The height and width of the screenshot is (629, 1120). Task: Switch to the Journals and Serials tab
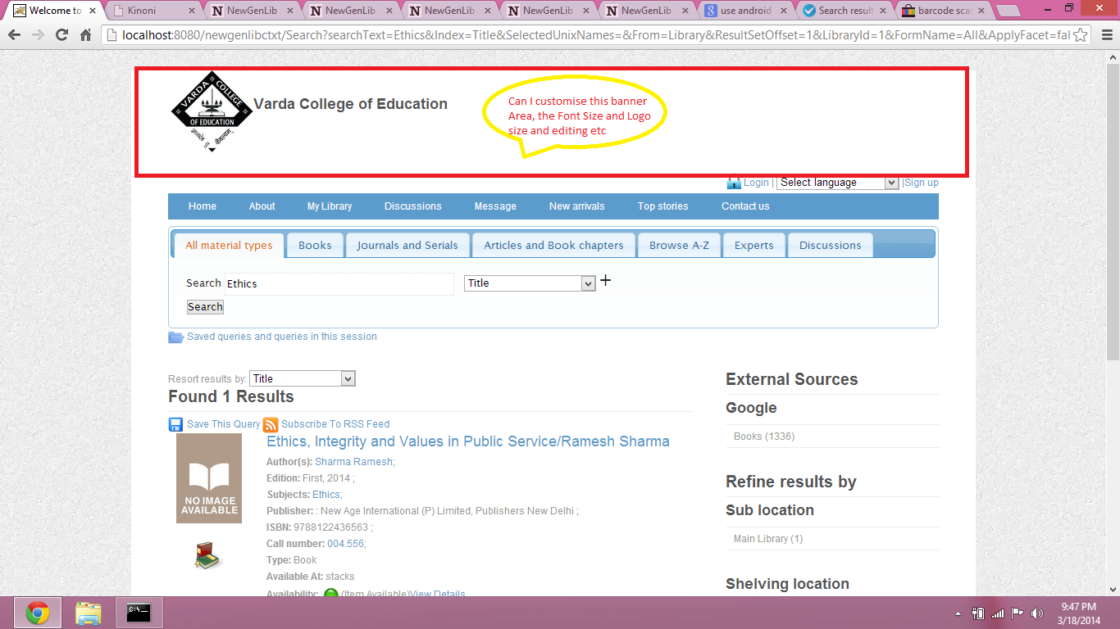pos(407,246)
